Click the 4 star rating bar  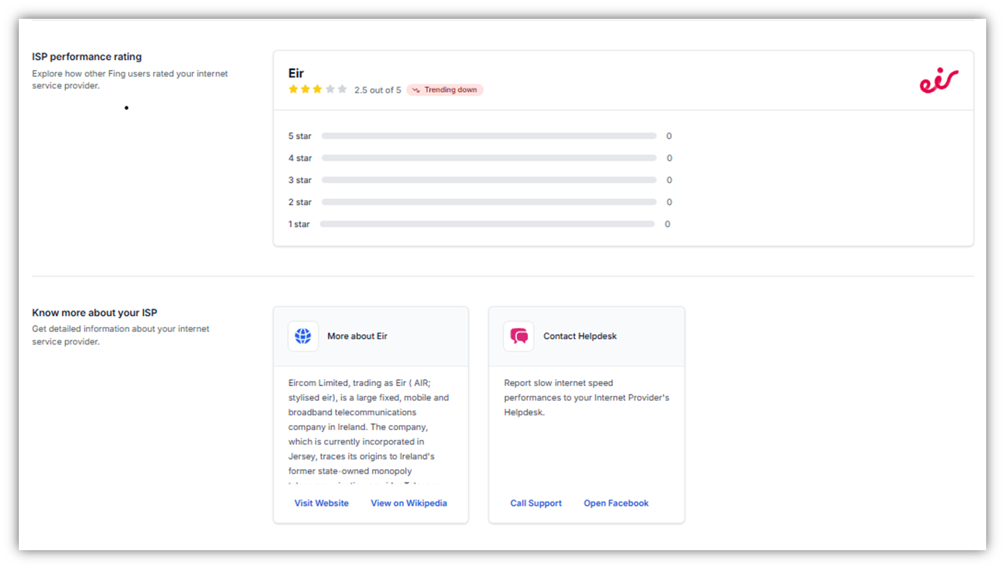pos(489,158)
